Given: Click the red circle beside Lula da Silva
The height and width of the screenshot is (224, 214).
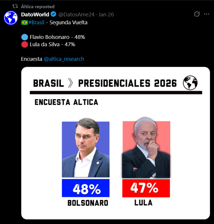Looking at the screenshot, I should (25, 44).
